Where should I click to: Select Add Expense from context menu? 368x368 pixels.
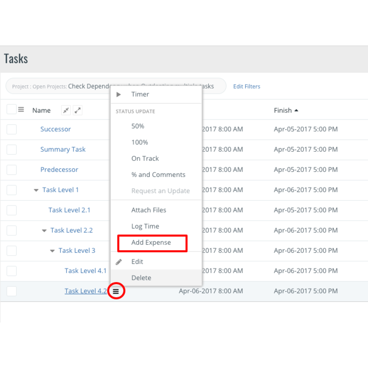[x=151, y=243]
